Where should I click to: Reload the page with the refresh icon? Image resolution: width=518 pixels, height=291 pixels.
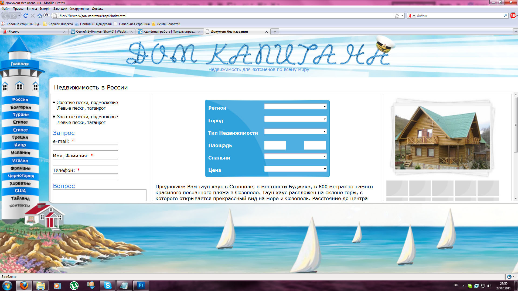point(25,15)
